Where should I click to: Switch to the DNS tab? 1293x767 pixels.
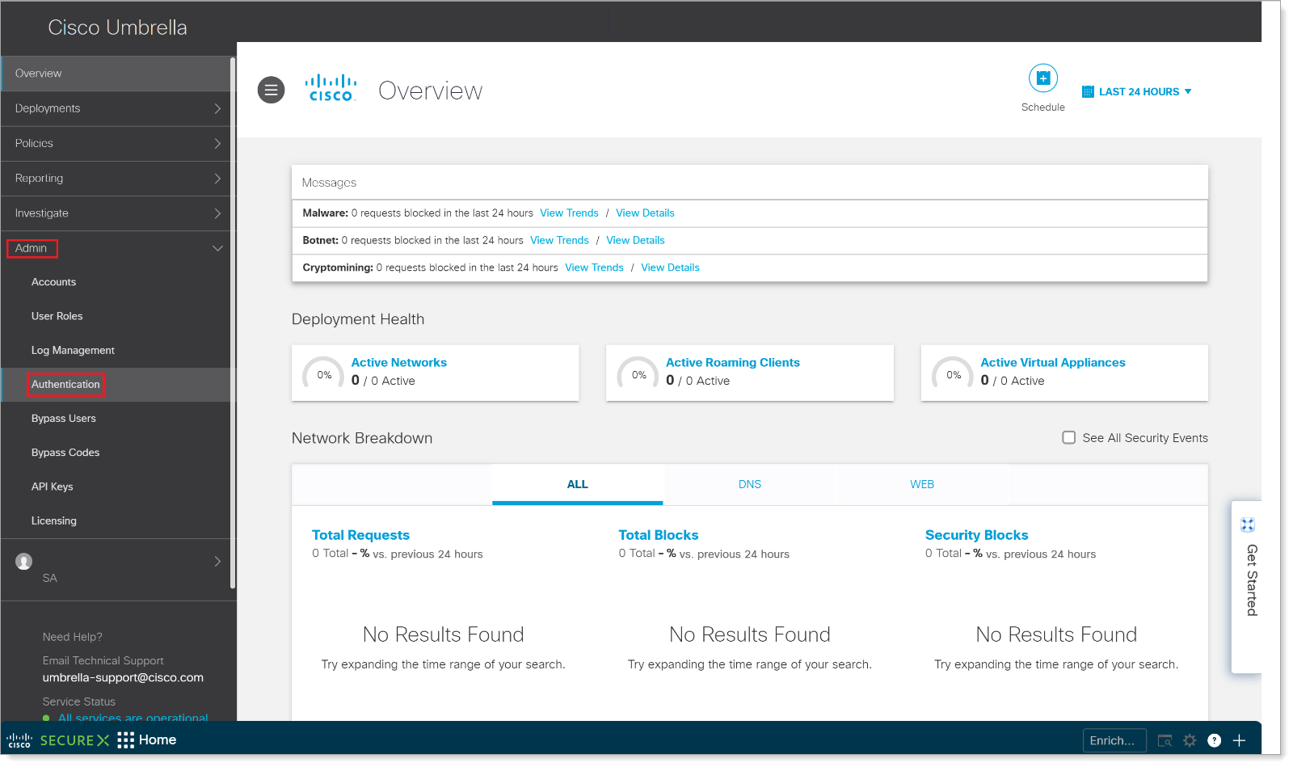(x=749, y=484)
